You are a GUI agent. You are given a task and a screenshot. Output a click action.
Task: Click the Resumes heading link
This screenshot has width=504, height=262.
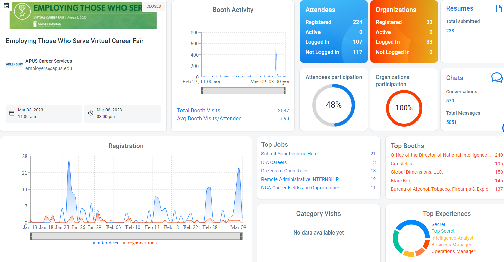pos(460,8)
